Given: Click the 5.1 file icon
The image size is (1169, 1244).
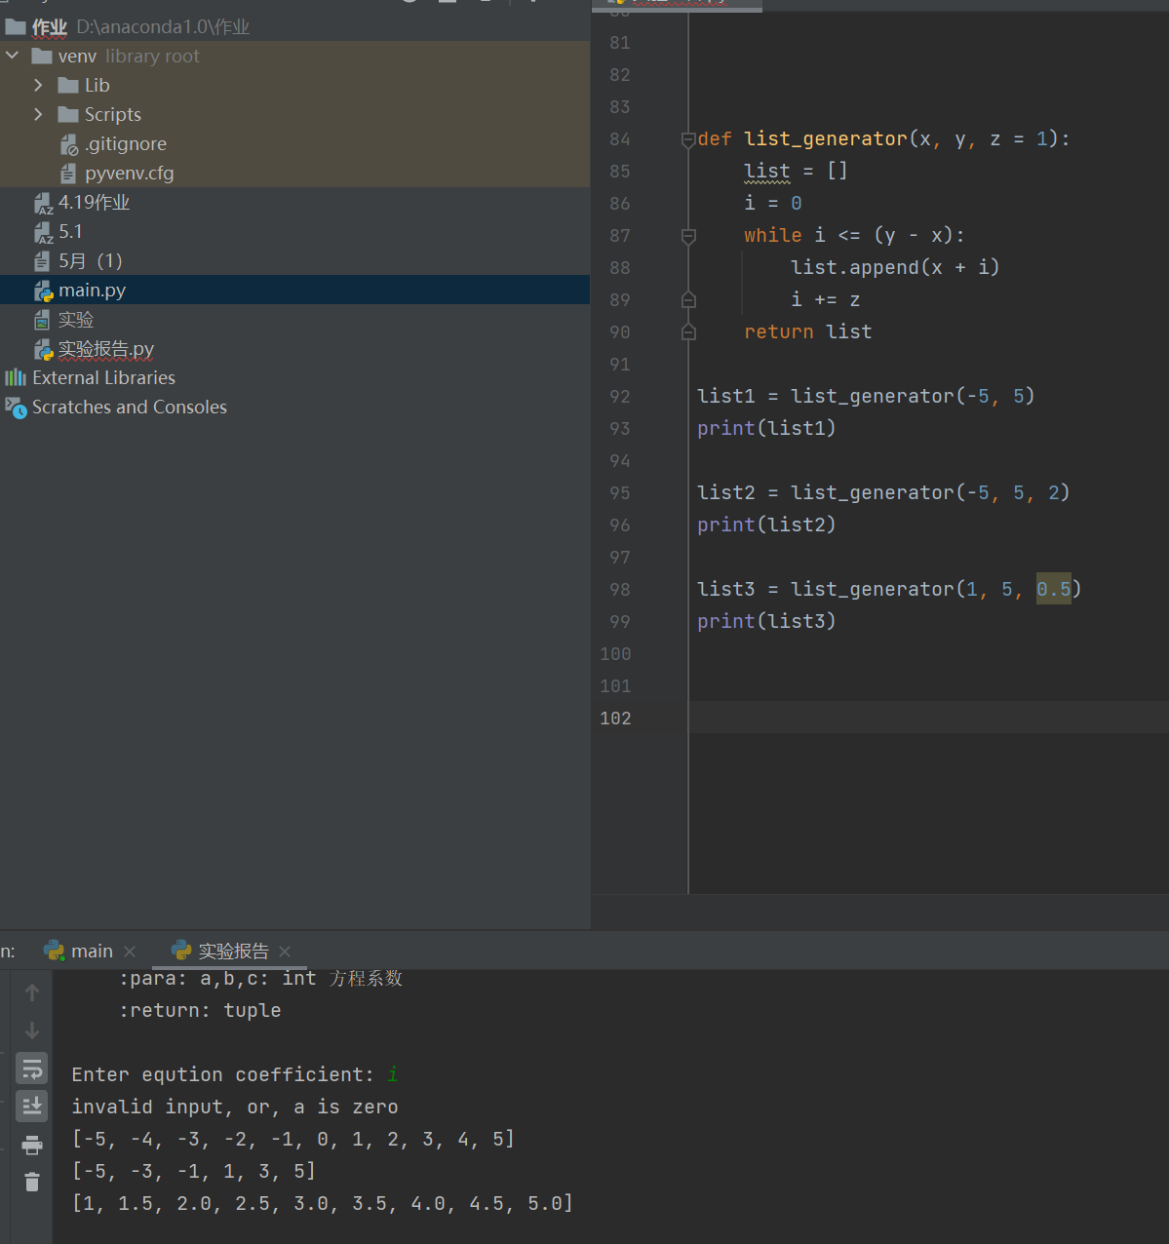Looking at the screenshot, I should point(43,232).
